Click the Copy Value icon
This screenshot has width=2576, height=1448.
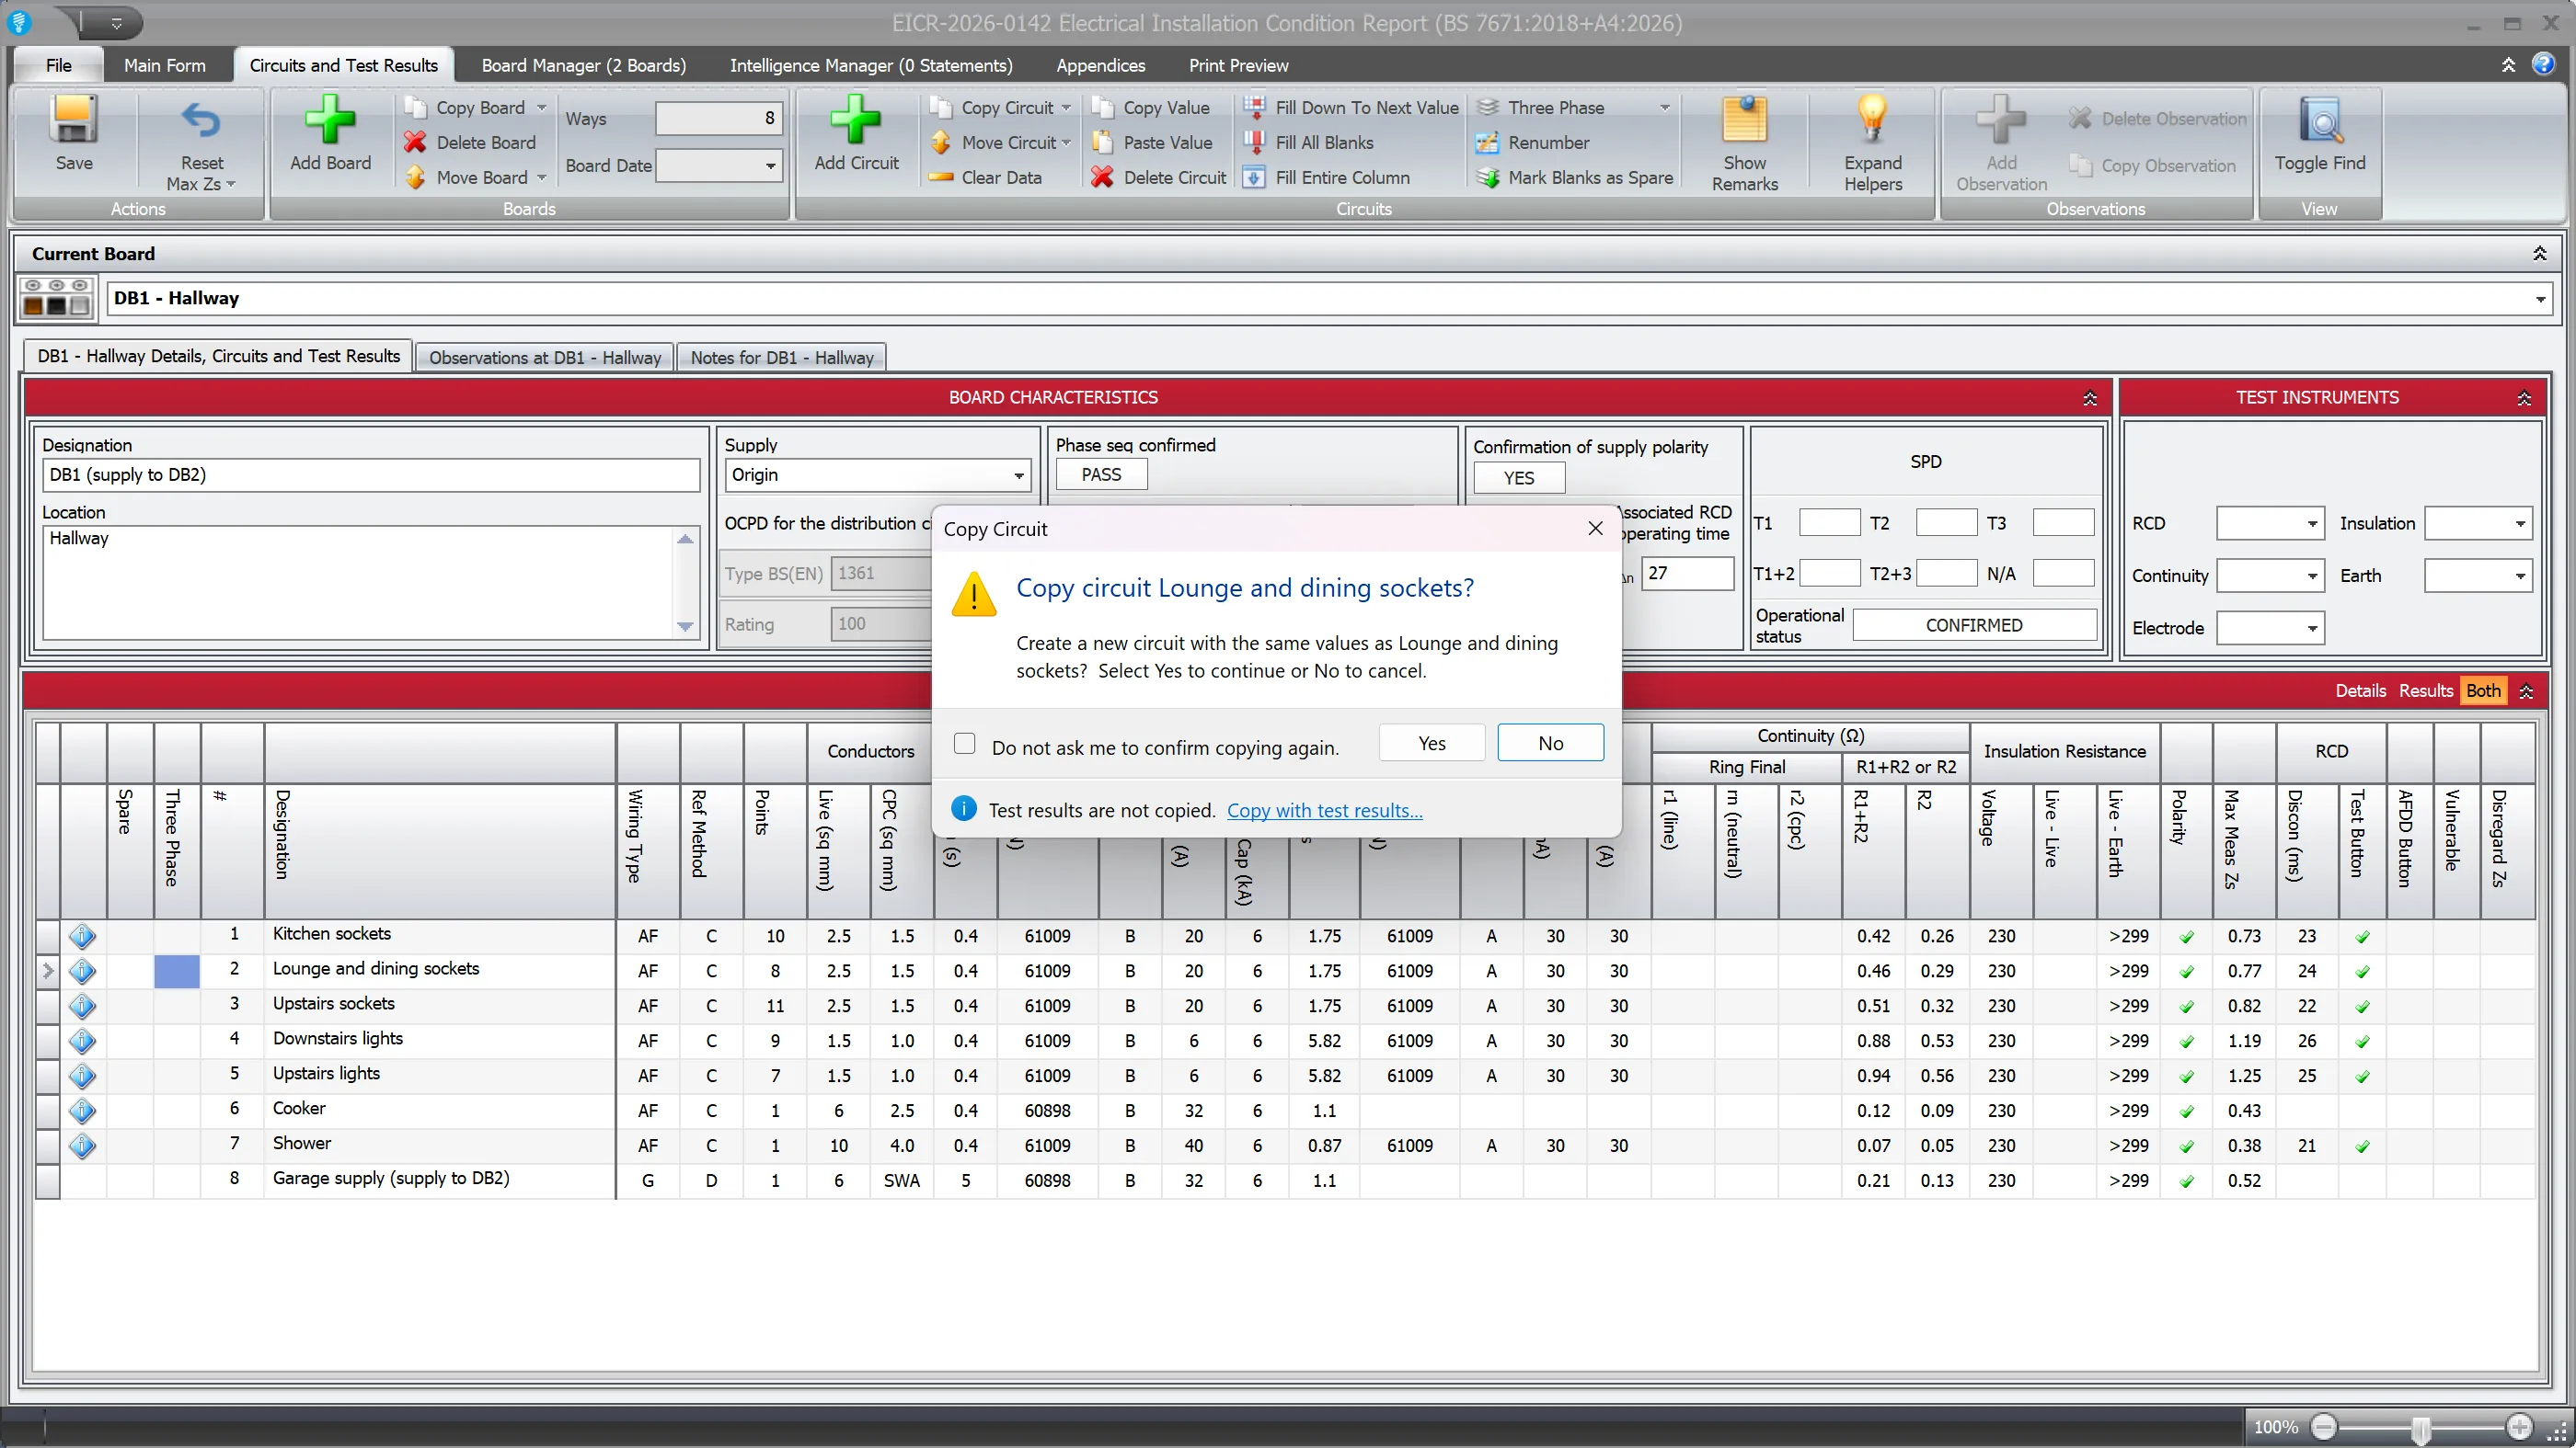pyautogui.click(x=1102, y=107)
